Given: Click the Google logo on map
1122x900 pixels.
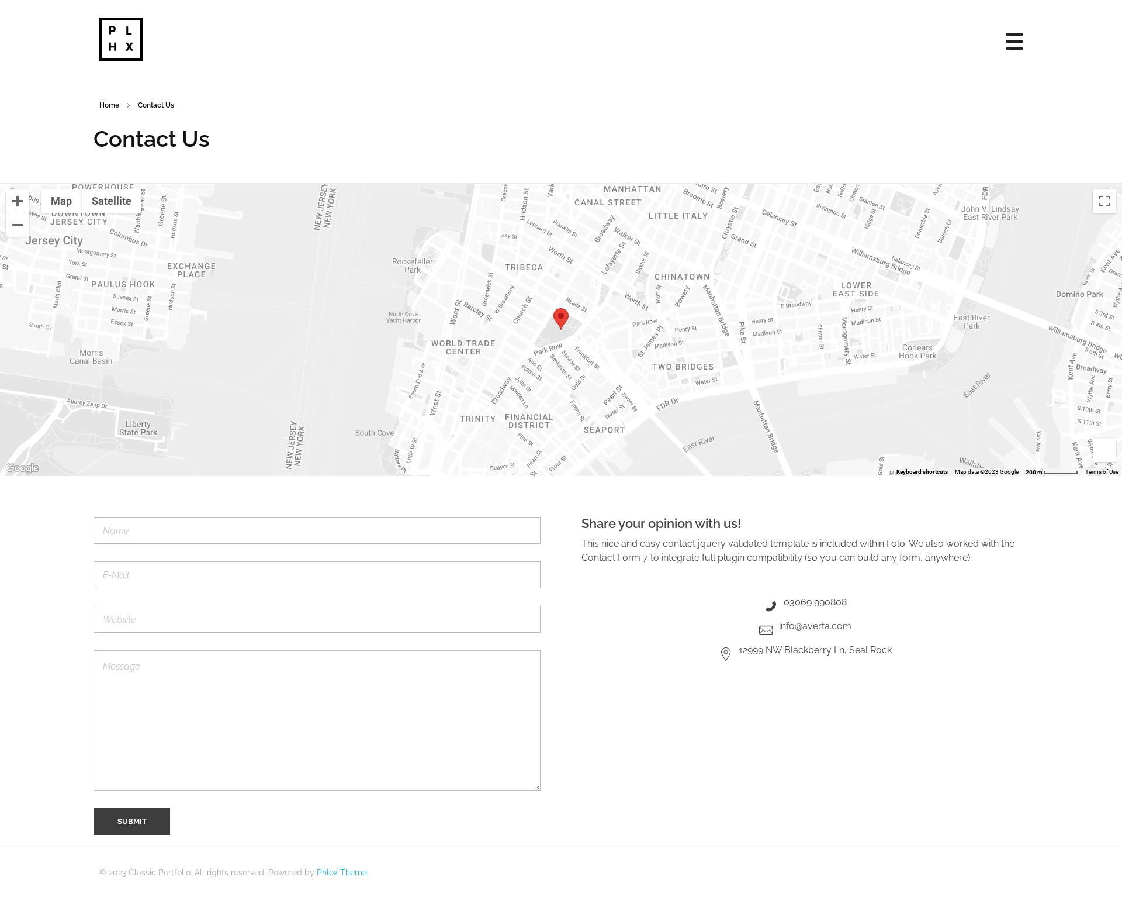Looking at the screenshot, I should coord(22,468).
